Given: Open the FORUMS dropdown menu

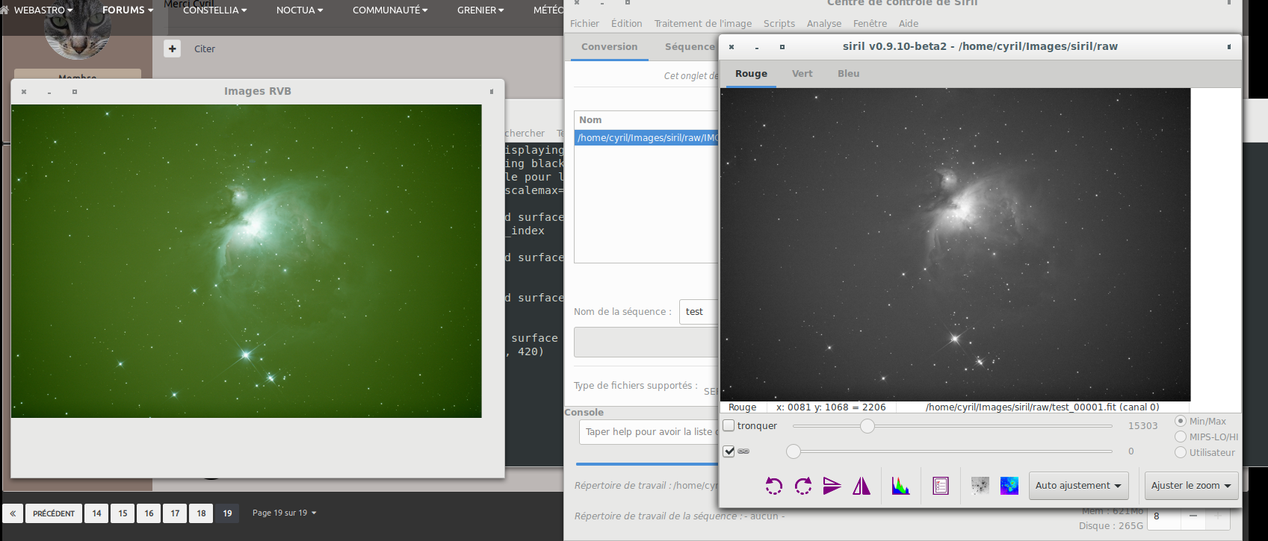Looking at the screenshot, I should (x=128, y=10).
